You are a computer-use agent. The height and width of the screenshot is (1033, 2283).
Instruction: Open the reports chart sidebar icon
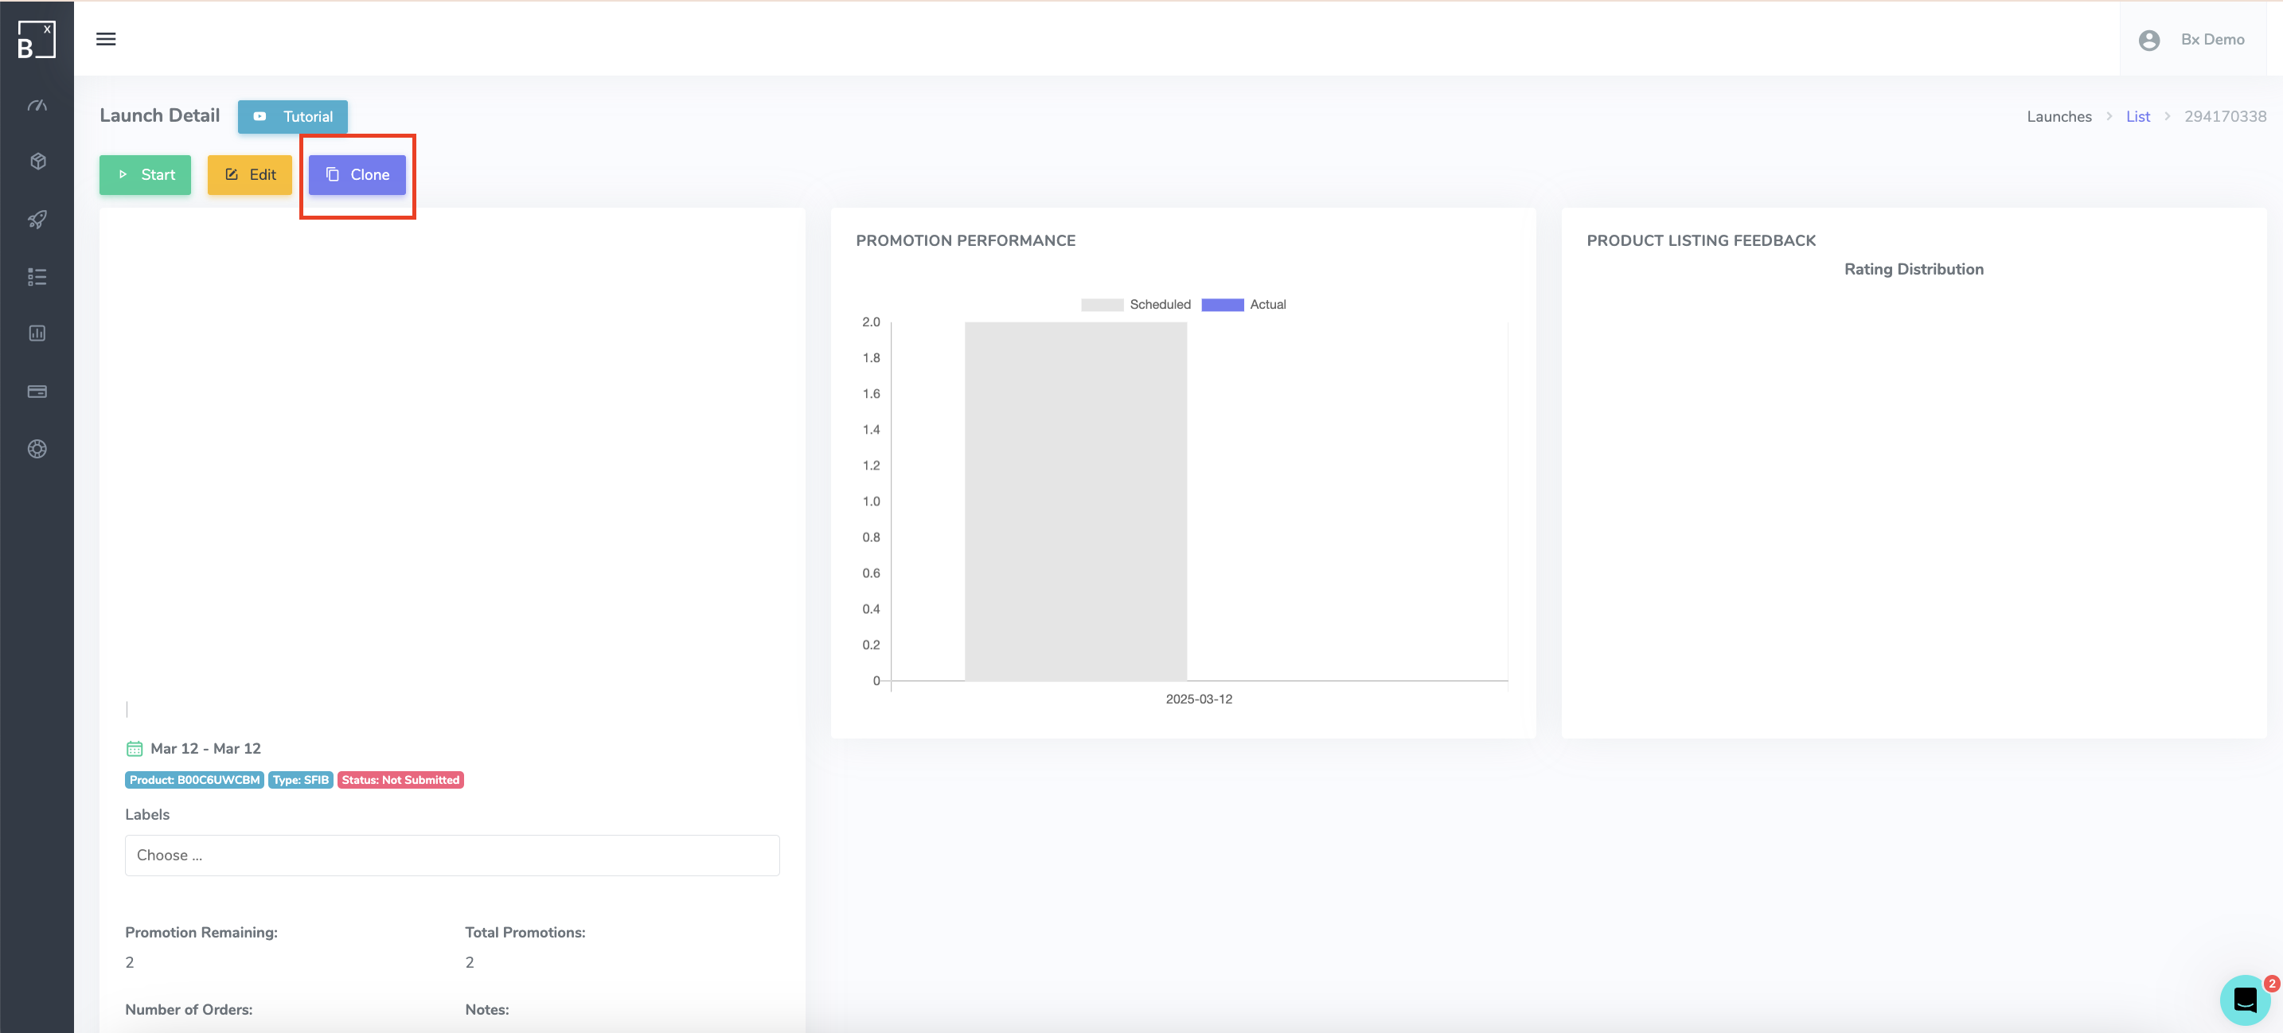(37, 333)
